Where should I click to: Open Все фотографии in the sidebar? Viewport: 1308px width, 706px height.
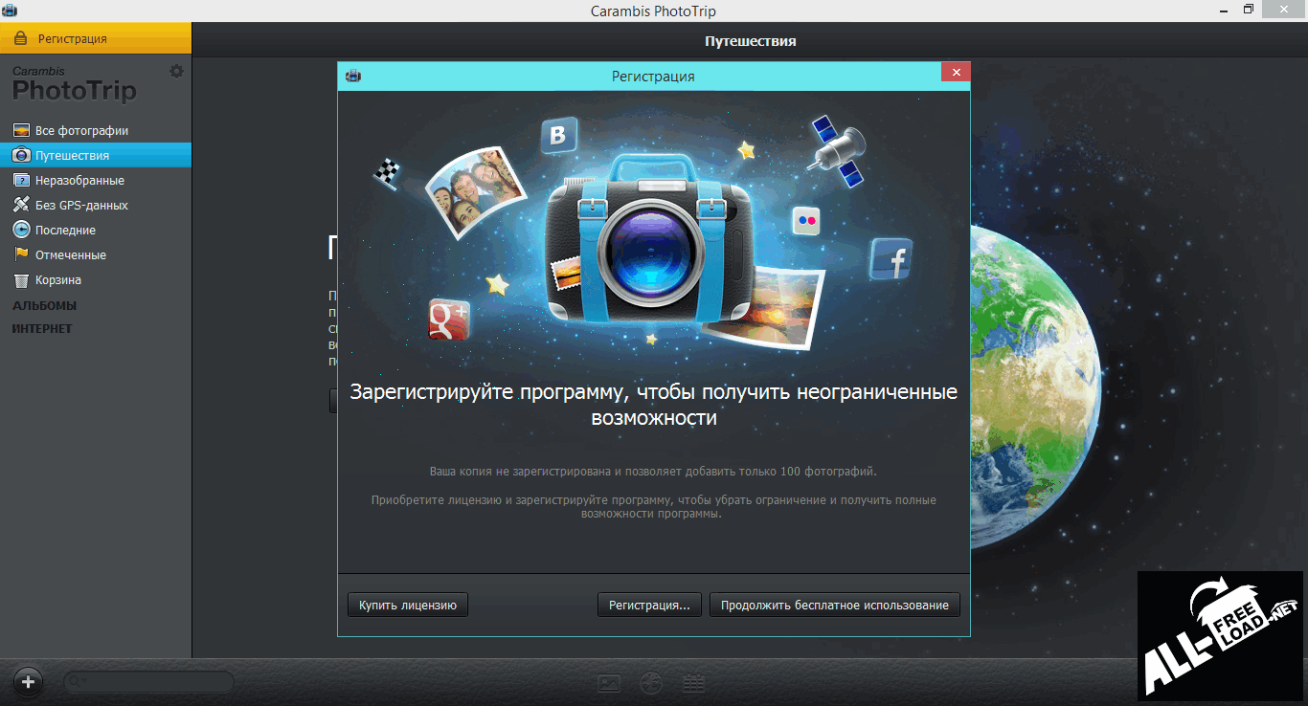tap(81, 130)
